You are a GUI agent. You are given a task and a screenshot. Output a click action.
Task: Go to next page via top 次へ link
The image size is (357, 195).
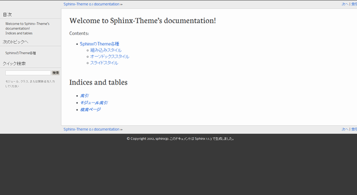(x=345, y=4)
